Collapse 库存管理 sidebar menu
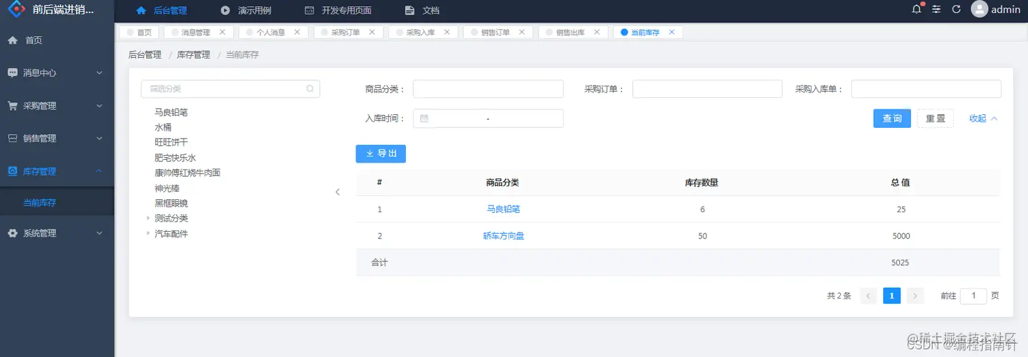The width and height of the screenshot is (1028, 357). point(57,171)
